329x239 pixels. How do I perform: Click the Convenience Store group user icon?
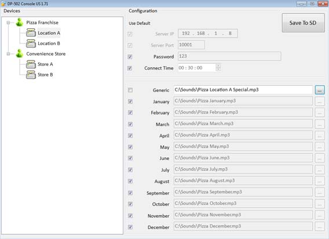[x=20, y=53]
